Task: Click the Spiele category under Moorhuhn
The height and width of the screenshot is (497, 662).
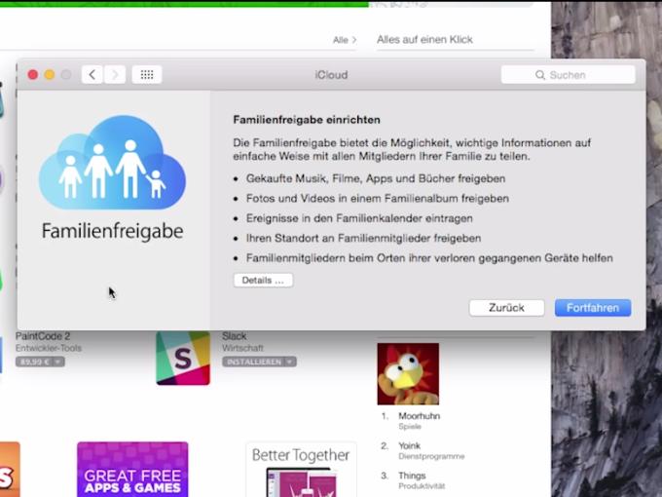Action: (x=410, y=427)
